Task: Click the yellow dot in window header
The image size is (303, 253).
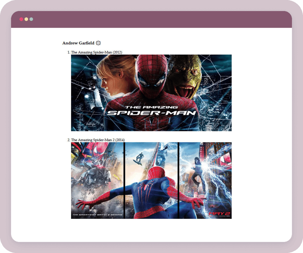Action: click(x=26, y=19)
